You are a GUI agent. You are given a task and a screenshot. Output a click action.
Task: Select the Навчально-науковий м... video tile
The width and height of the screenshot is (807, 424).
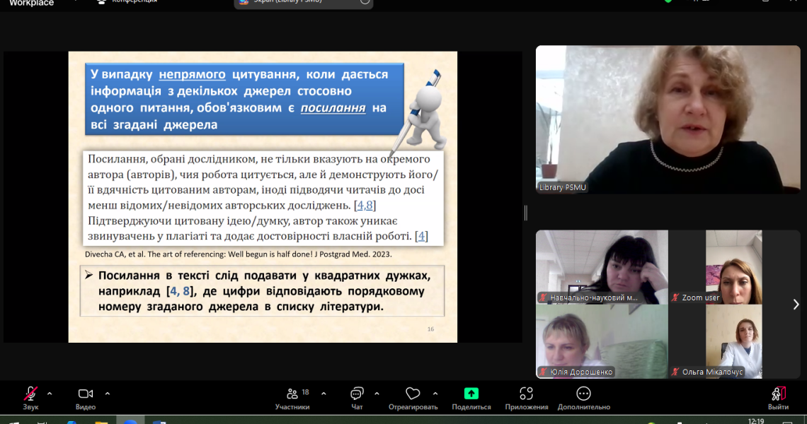(x=602, y=267)
